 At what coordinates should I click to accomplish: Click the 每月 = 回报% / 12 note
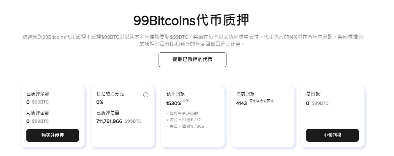185,120
